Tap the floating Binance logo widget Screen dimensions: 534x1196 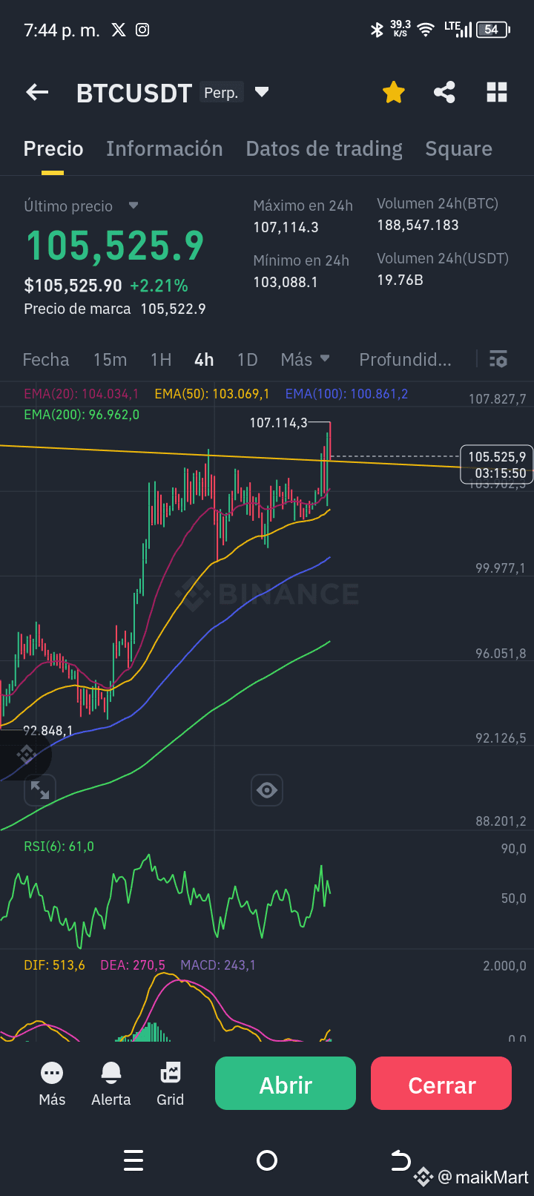click(x=26, y=755)
